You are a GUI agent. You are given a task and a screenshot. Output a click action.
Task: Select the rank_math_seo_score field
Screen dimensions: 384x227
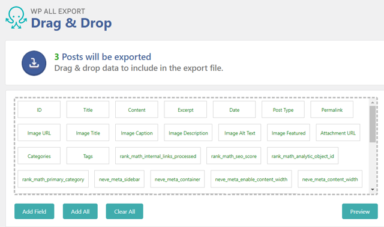[x=233, y=156]
